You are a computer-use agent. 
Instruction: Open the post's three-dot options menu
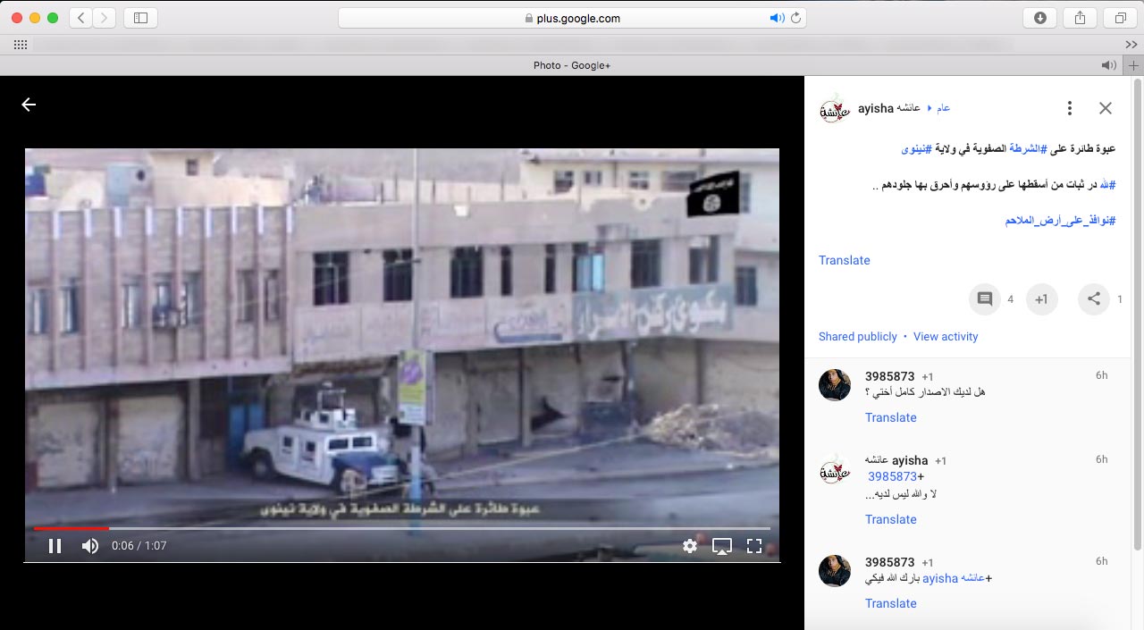pos(1069,108)
